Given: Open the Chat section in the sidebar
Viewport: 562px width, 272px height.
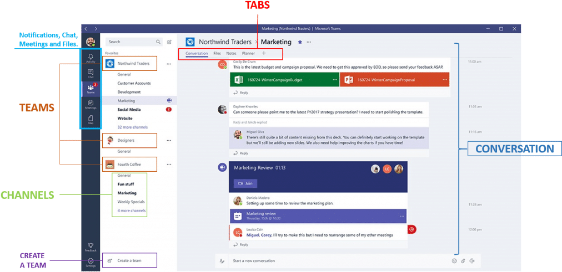Looking at the screenshot, I should [x=91, y=73].
